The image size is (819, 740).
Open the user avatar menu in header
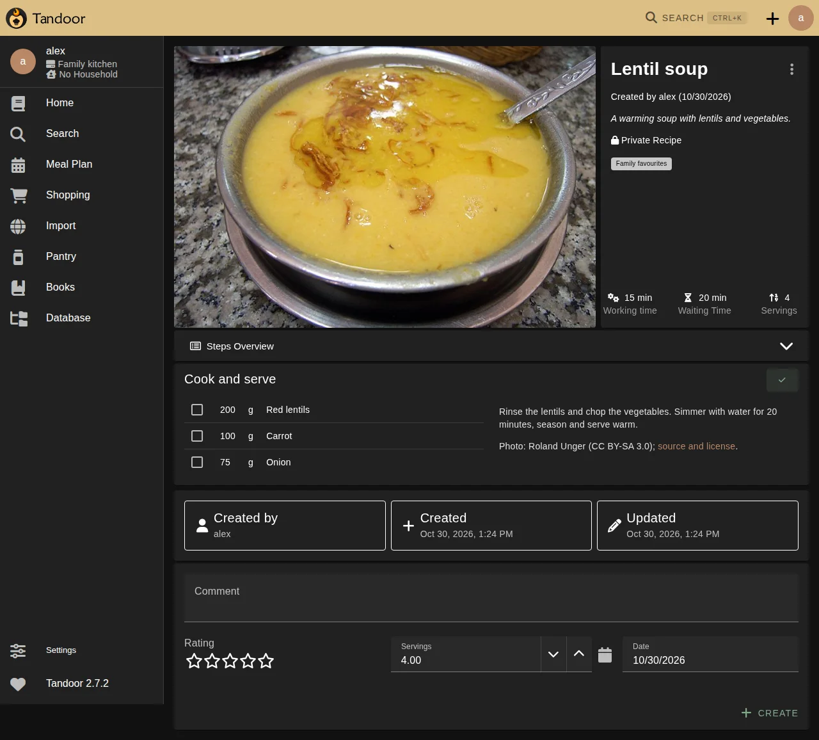click(801, 18)
